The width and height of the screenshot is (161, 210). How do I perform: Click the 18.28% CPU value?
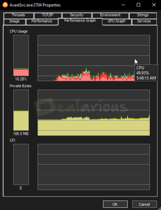(x=21, y=79)
